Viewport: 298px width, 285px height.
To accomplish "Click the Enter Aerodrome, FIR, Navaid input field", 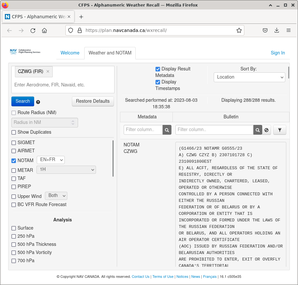I will (63, 85).
